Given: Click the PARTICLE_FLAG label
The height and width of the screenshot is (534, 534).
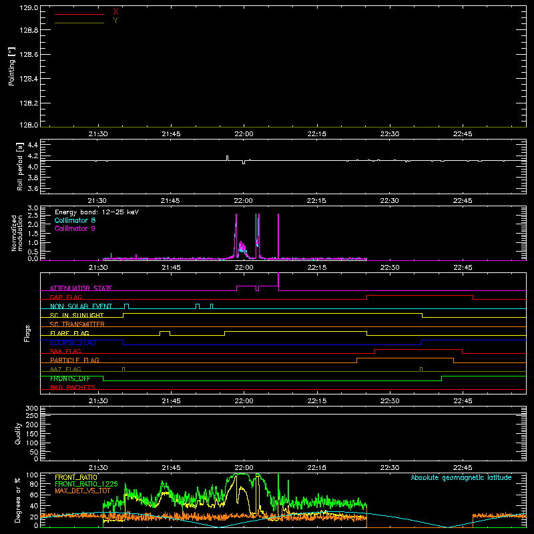Looking at the screenshot, I should [75, 360].
